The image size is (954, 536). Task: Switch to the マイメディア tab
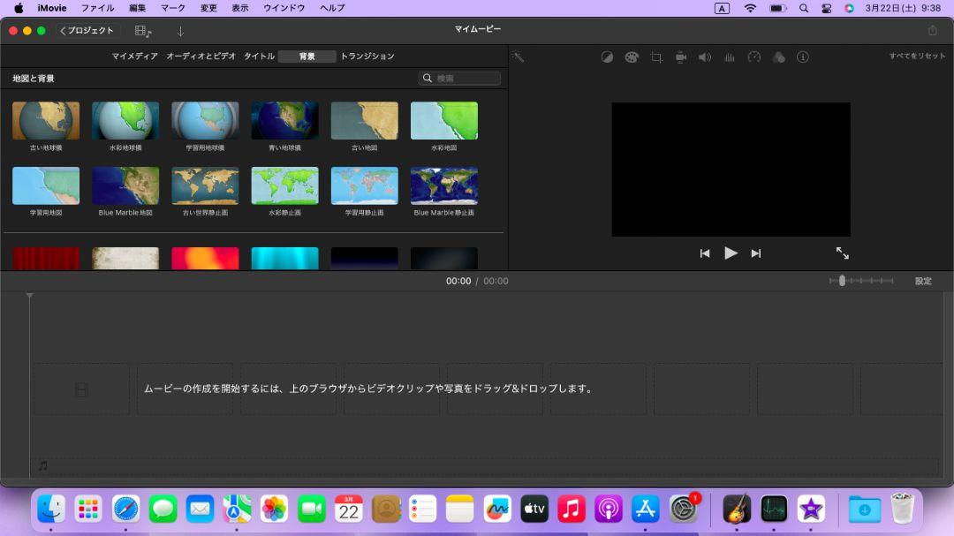pos(134,57)
